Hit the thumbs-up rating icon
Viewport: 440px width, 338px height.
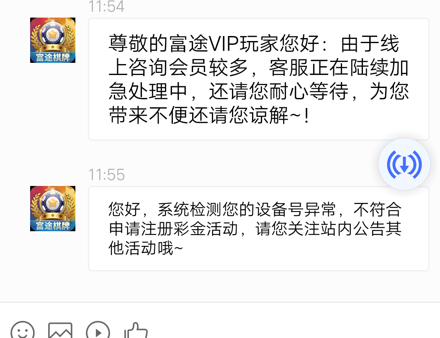(136, 331)
